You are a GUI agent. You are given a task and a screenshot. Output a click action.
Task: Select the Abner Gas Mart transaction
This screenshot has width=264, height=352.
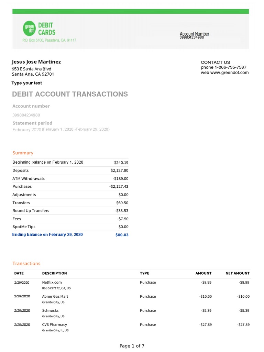[x=55, y=296]
